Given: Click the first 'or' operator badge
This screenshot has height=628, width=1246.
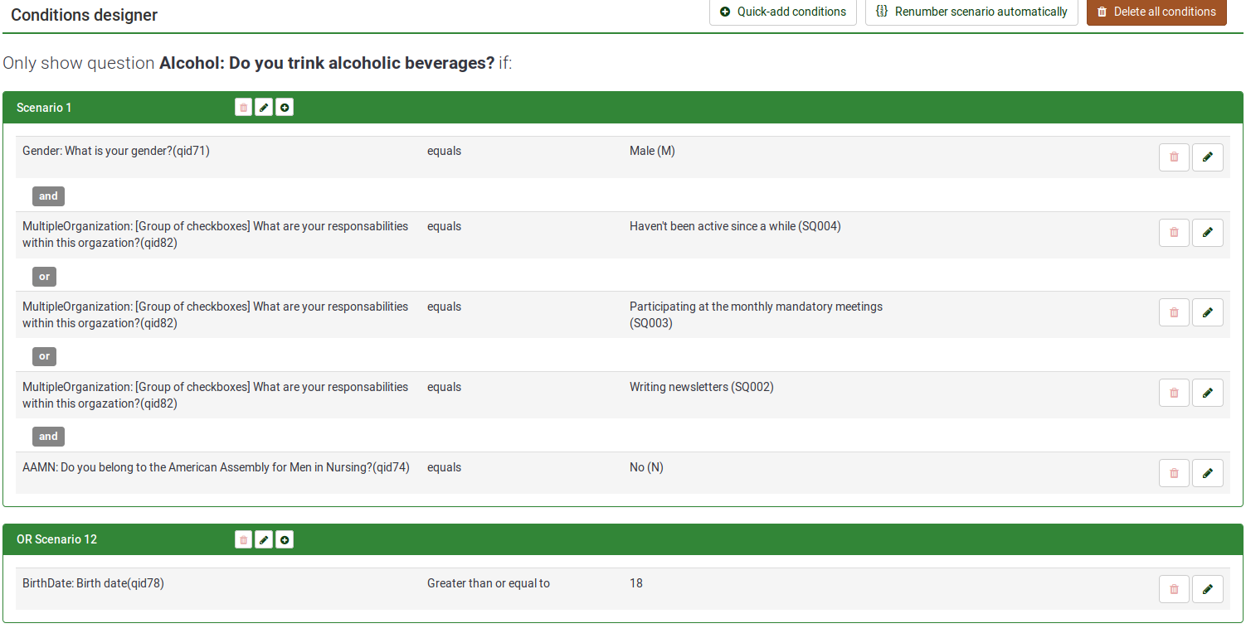Looking at the screenshot, I should coord(44,277).
